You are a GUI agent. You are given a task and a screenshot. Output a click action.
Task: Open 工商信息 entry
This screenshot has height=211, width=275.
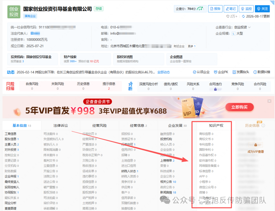10,134
